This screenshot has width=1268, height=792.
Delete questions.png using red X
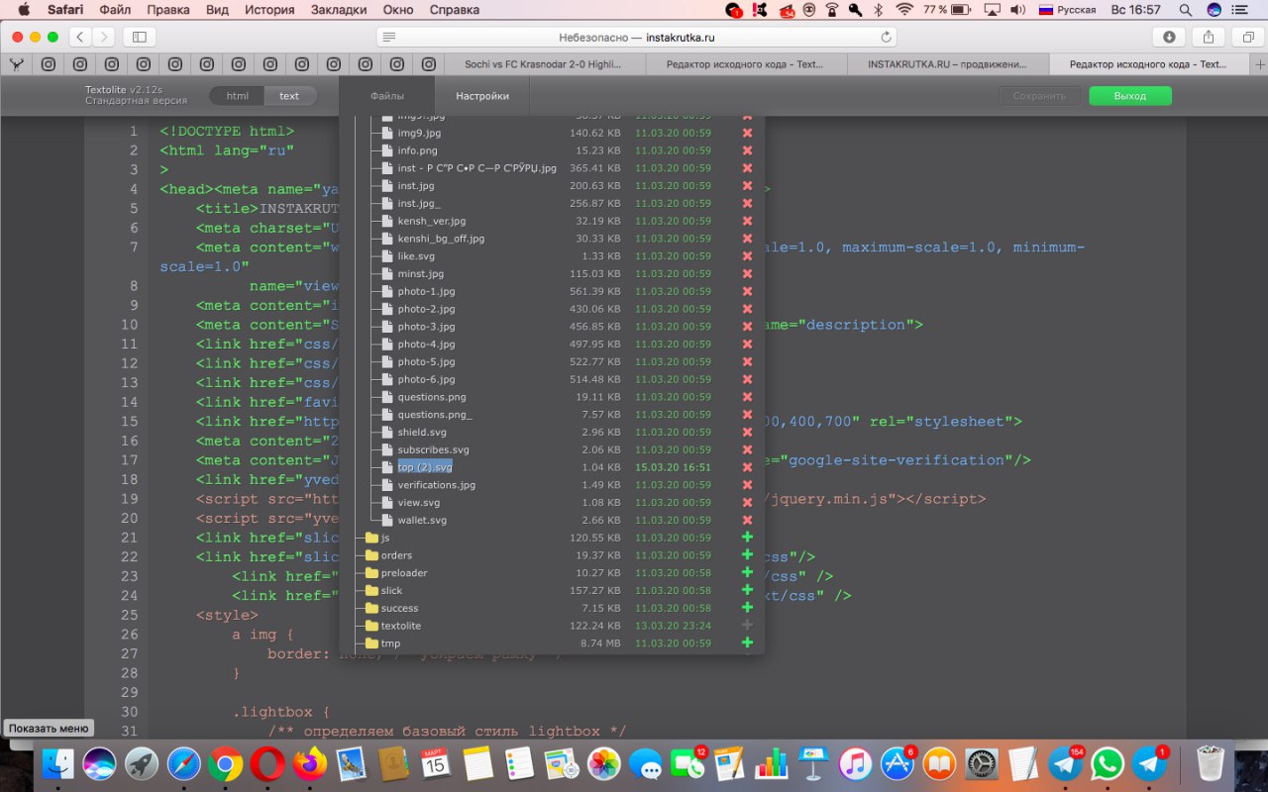click(747, 397)
